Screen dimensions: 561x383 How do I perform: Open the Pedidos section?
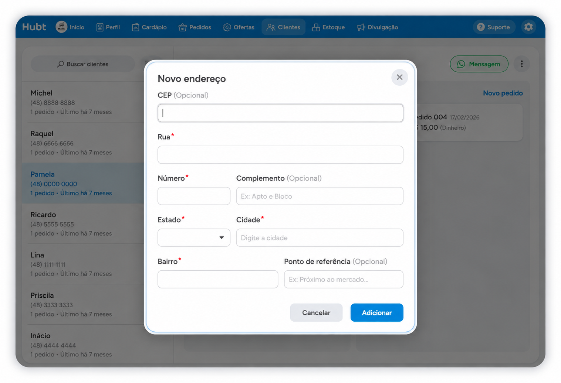195,27
